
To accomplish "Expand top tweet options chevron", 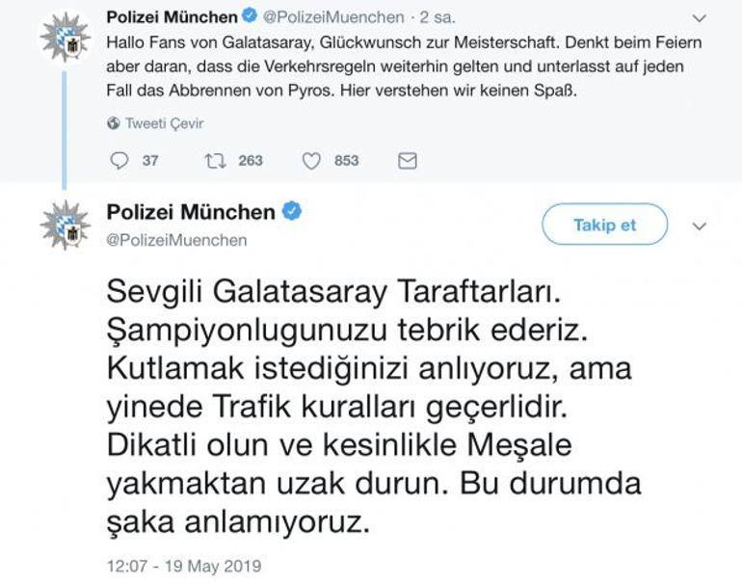I will coord(699,18).
